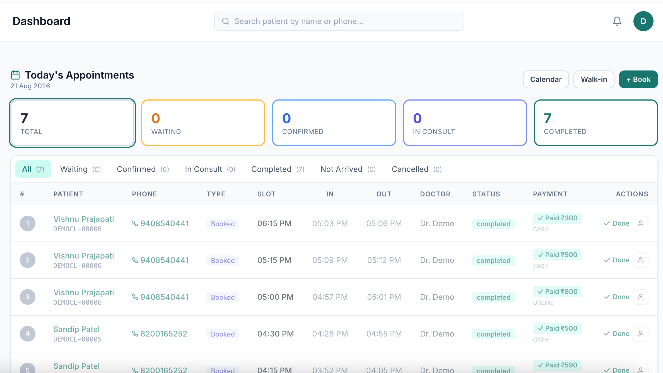
Task: Click the Booked type badge in row 4
Action: pos(223,334)
